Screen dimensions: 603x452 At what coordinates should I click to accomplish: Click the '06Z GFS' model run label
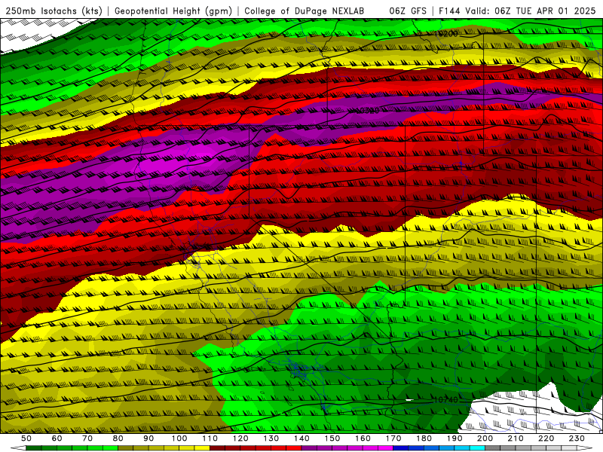coord(408,11)
